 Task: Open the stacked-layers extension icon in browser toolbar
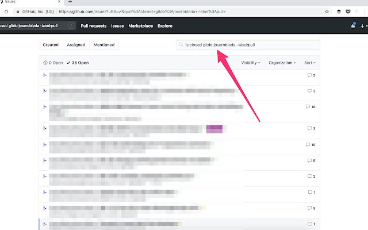[339, 11]
